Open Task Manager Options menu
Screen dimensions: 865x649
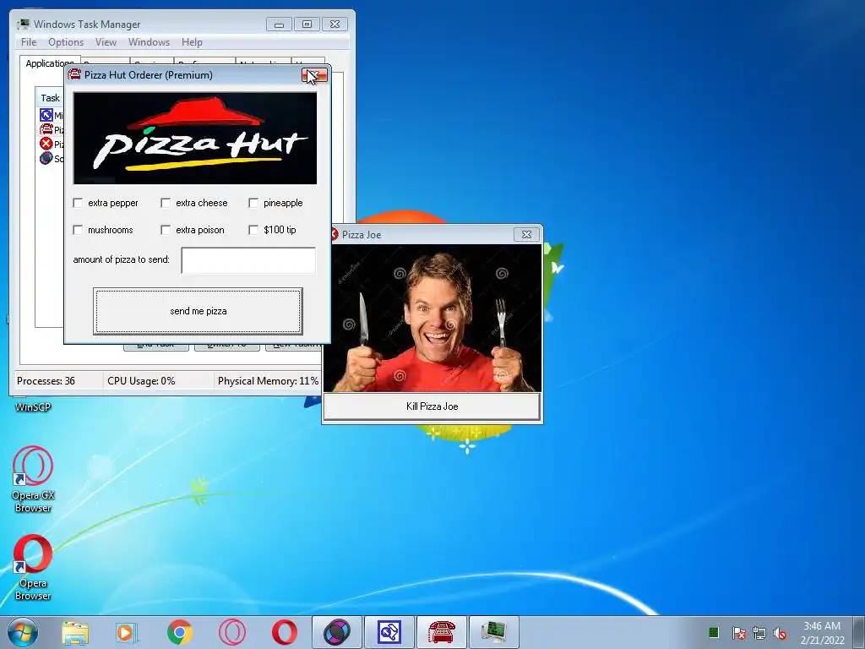(x=66, y=42)
